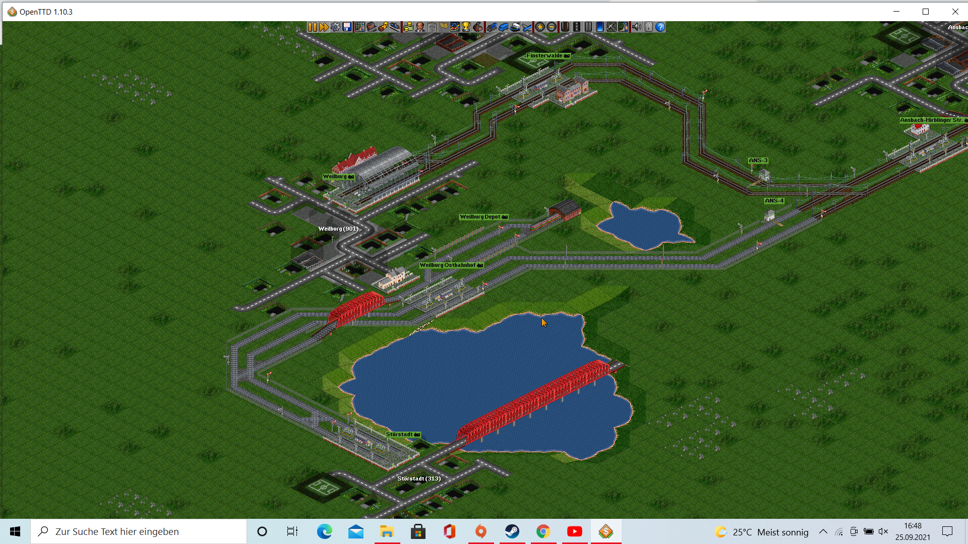Viewport: 968px width, 544px height.
Task: Open sound and music window
Action: pyautogui.click(x=637, y=27)
